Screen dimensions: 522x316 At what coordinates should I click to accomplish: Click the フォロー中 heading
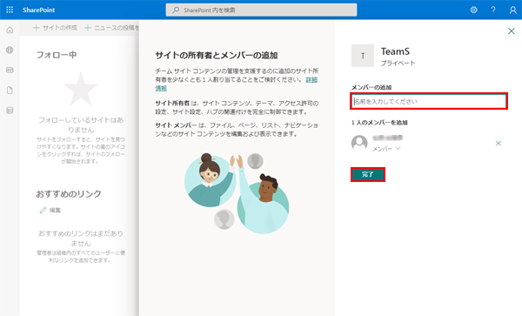(57, 55)
